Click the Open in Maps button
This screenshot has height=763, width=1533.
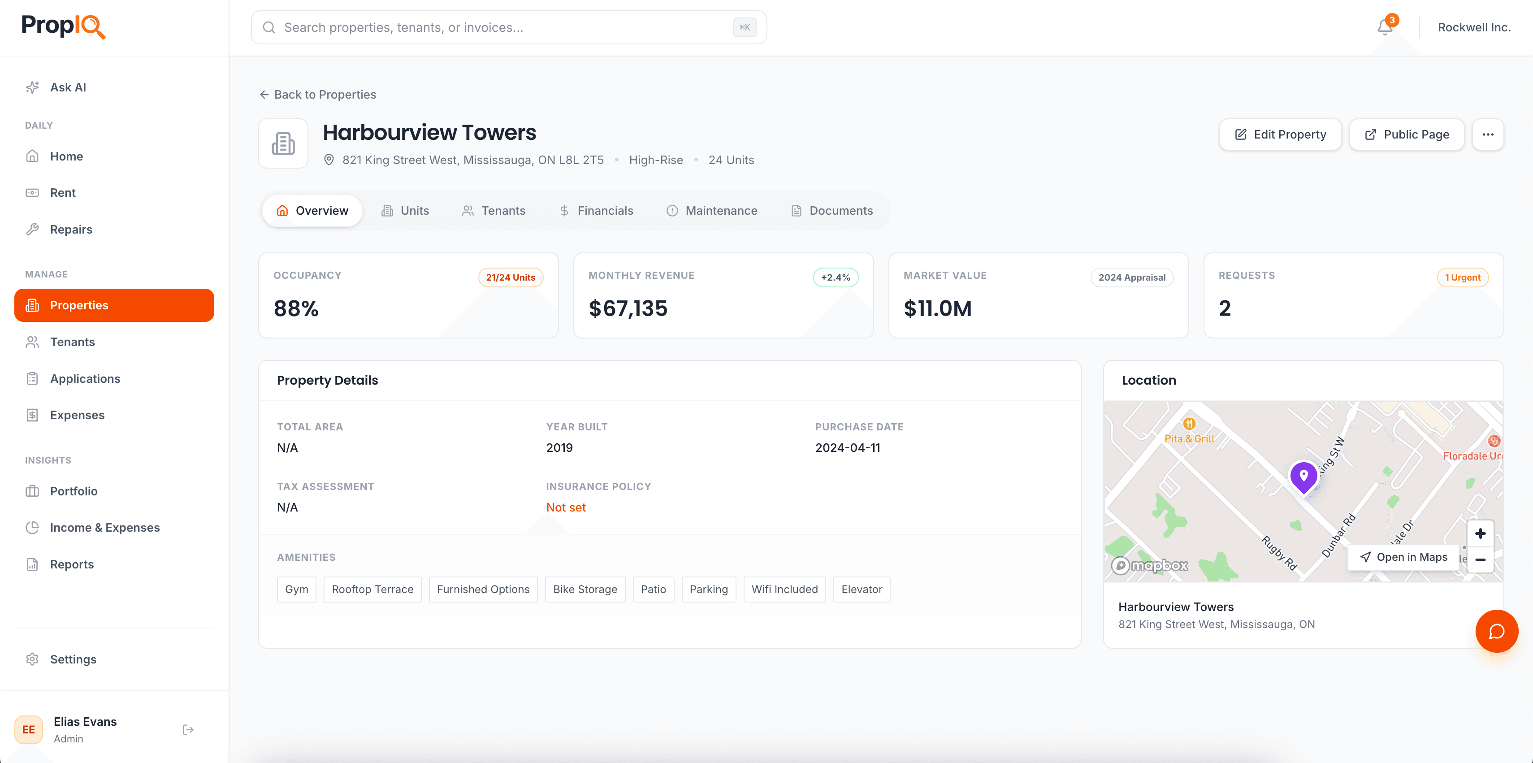pyautogui.click(x=1403, y=557)
